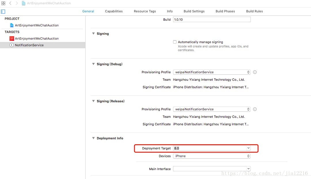This screenshot has height=179, width=311.
Task: Open the Deployment Target version dropdown arrow
Action: click(x=248, y=148)
